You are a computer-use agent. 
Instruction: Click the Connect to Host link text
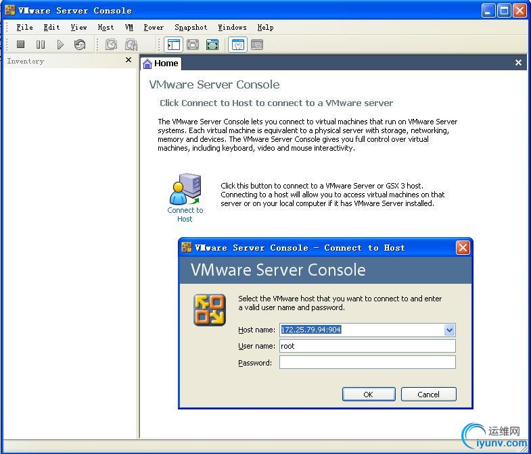[x=185, y=214]
